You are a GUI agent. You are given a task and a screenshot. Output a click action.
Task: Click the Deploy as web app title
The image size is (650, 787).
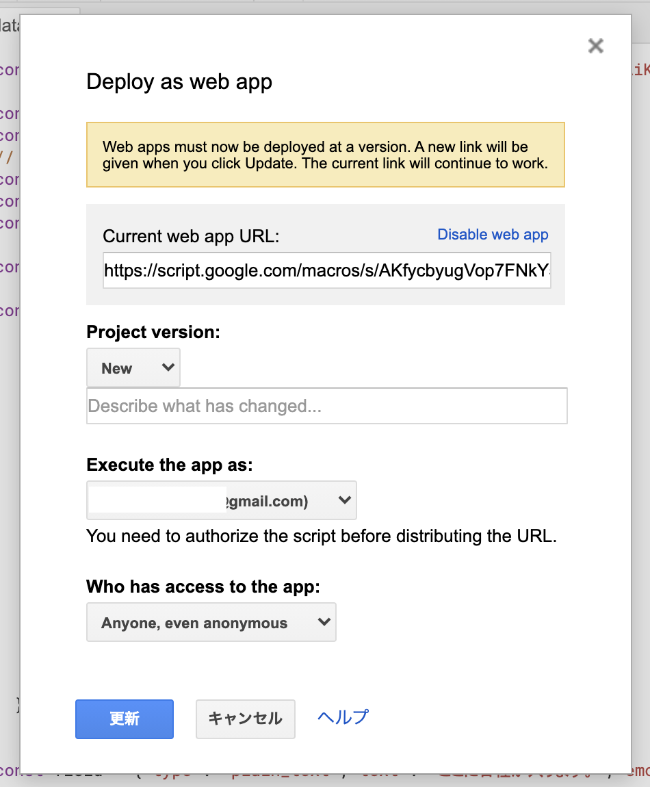[179, 82]
